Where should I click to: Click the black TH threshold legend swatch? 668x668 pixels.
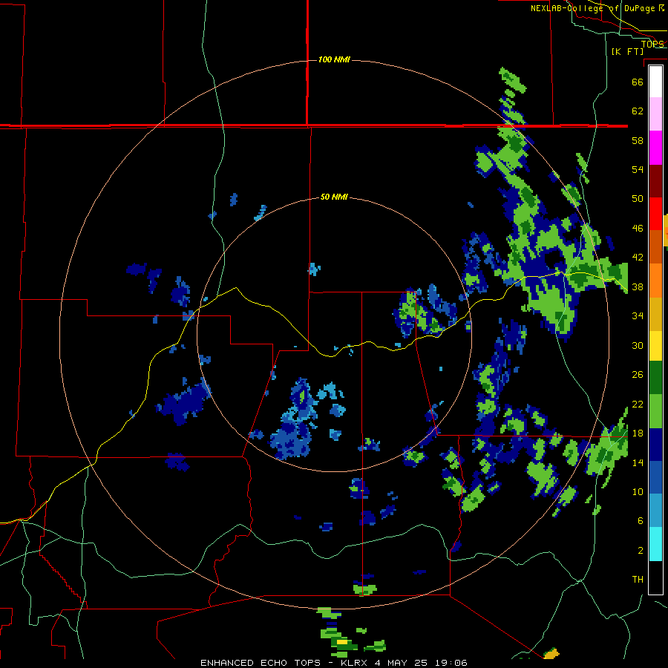click(x=655, y=577)
